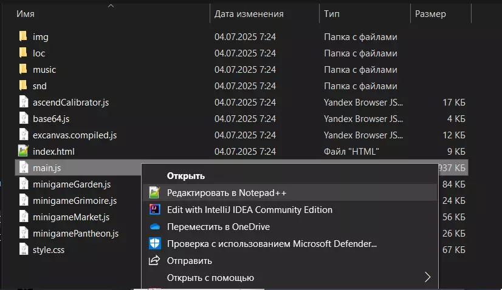Choose 'Открыть' in the context menu

[186, 176]
